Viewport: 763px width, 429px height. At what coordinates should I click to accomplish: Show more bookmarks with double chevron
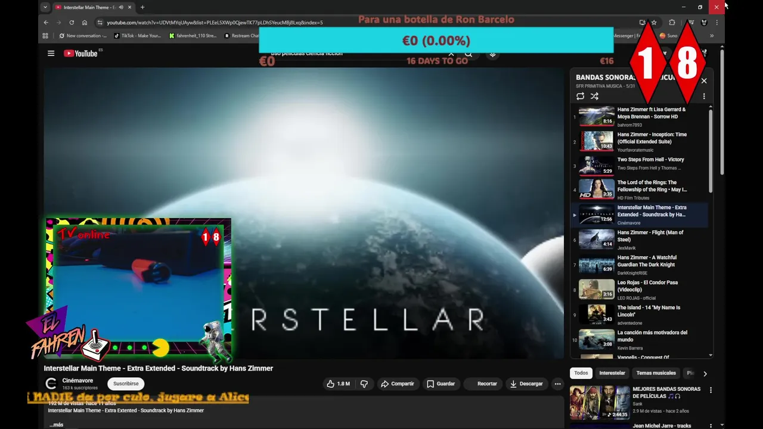[x=711, y=36]
